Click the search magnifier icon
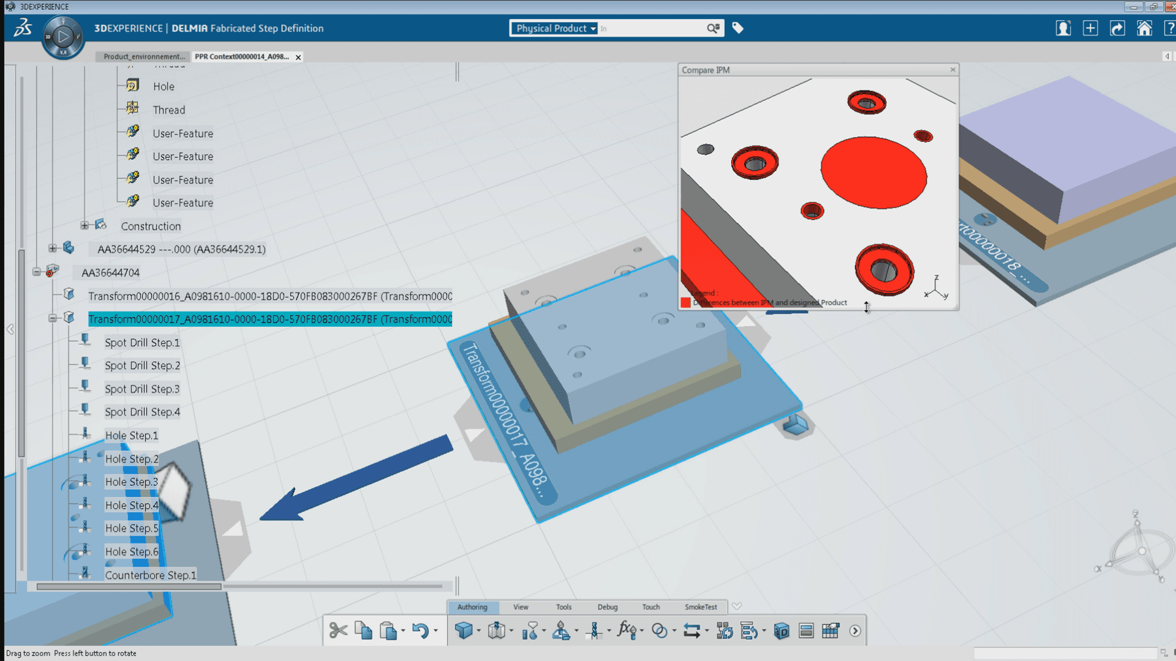This screenshot has height=661, width=1176. pos(713,28)
